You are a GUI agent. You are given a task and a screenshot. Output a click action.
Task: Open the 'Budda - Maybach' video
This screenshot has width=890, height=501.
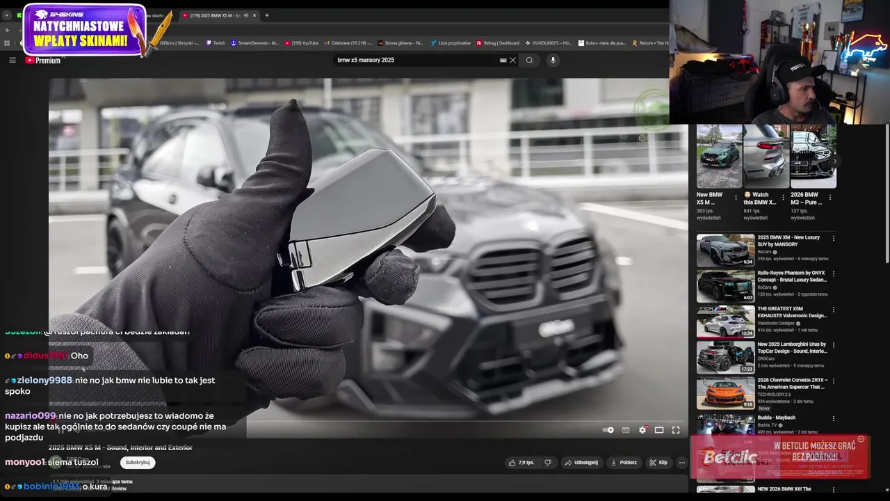click(776, 417)
